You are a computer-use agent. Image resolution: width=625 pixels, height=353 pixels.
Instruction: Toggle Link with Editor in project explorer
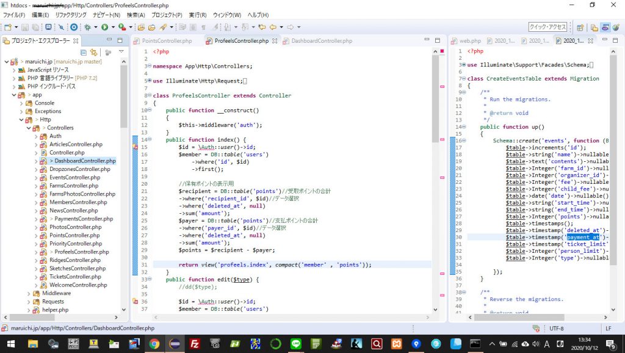click(93, 53)
